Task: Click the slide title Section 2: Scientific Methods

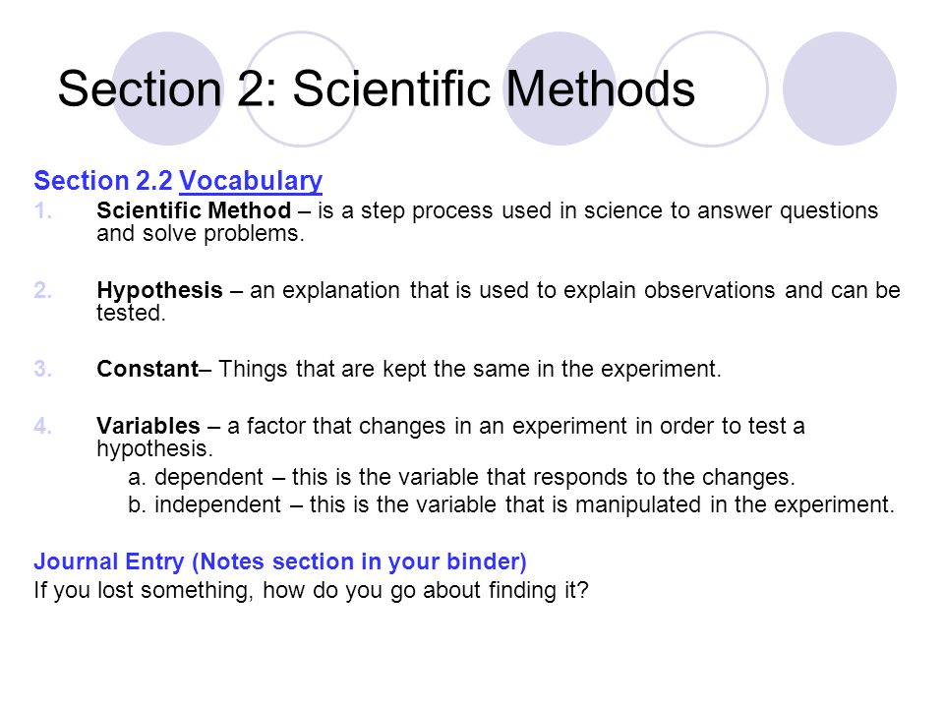Action: click(377, 89)
